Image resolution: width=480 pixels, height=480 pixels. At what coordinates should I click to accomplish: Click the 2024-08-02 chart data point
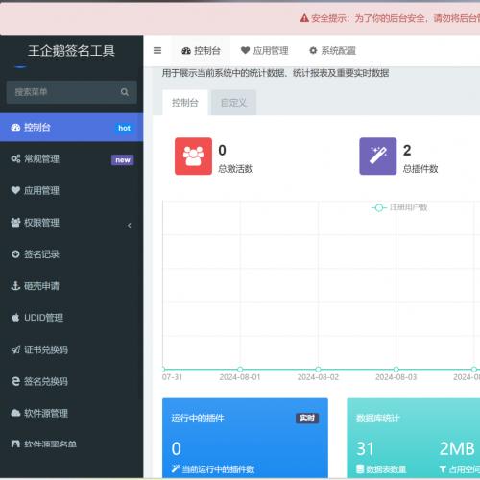pos(318,369)
